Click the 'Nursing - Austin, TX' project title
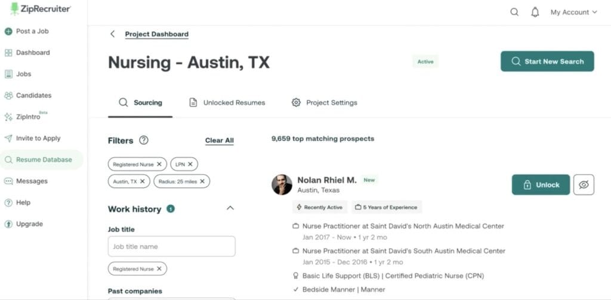Viewport: 611px width, 300px height. [x=189, y=62]
